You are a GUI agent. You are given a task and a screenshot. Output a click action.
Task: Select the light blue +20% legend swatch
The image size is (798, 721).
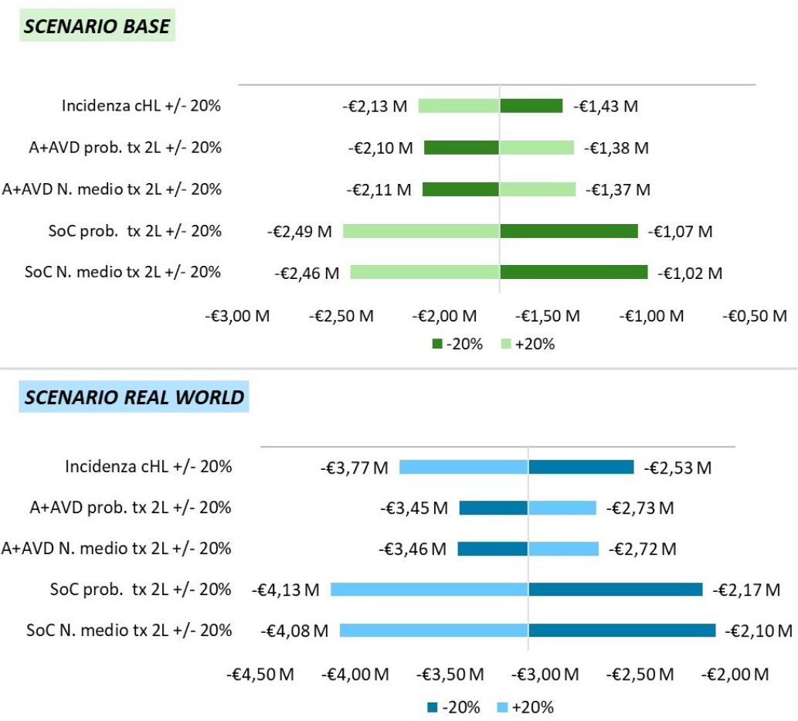pyautogui.click(x=503, y=707)
